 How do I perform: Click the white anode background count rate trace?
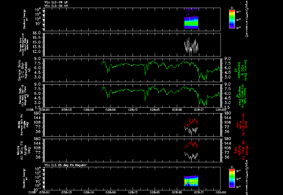tap(191, 46)
